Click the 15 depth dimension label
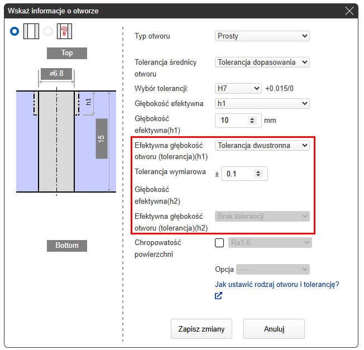The height and width of the screenshot is (350, 364). pyautogui.click(x=101, y=138)
